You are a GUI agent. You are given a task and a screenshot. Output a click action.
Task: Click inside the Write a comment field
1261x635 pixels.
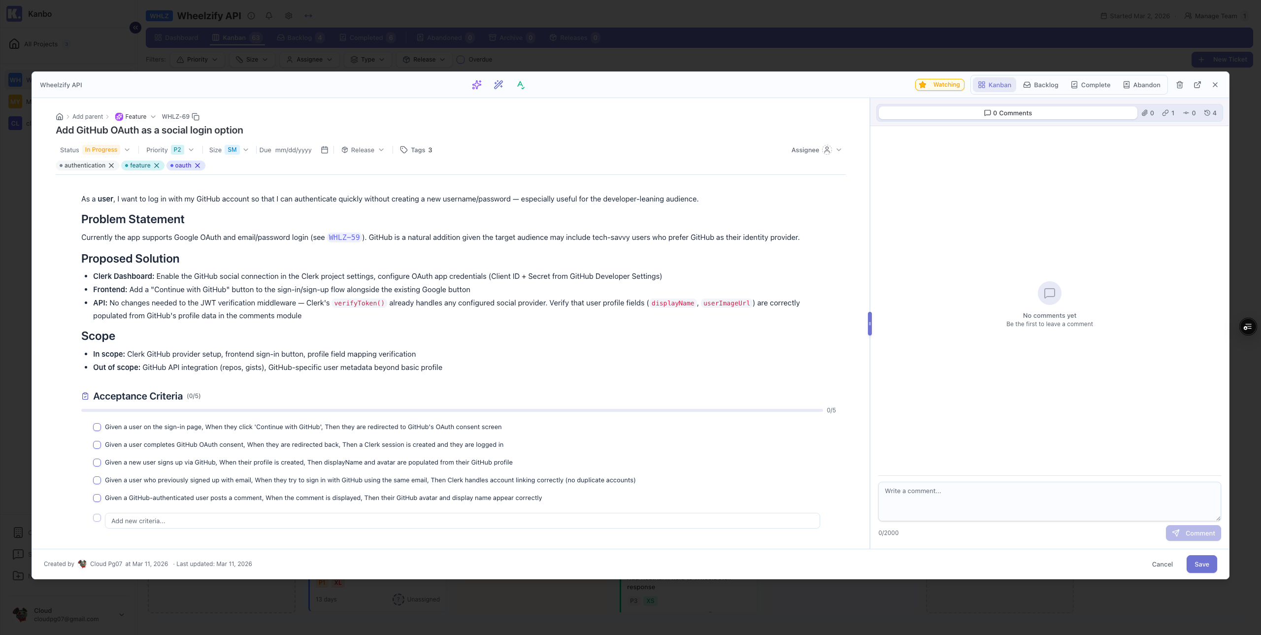coord(1048,501)
